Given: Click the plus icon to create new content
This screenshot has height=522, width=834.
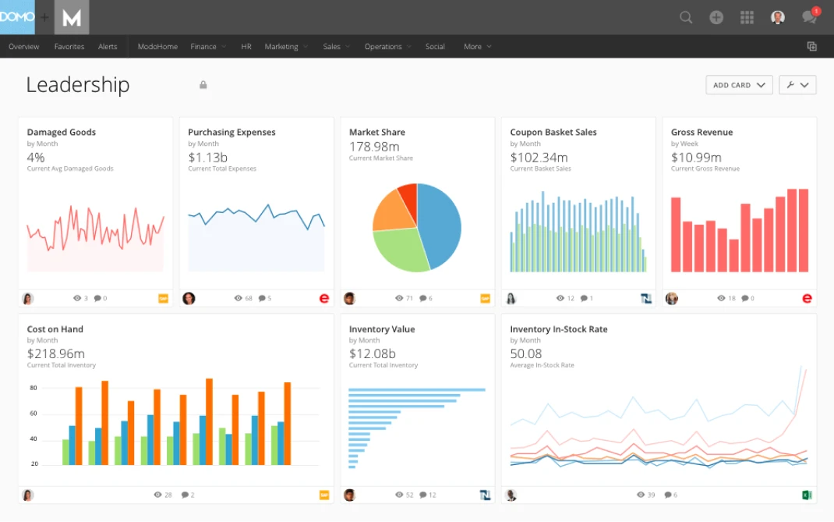Looking at the screenshot, I should 716,16.
